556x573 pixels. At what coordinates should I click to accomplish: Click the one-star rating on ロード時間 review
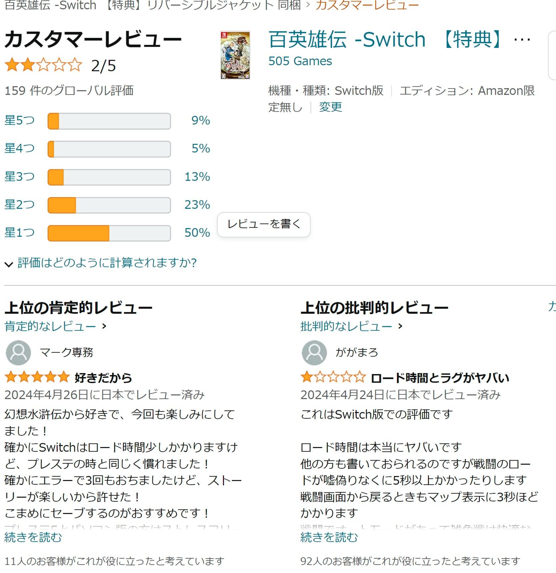coord(333,377)
